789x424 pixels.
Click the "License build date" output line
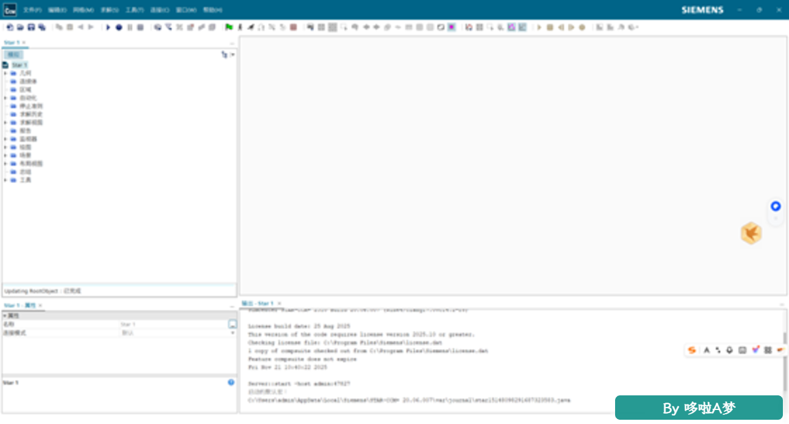299,327
